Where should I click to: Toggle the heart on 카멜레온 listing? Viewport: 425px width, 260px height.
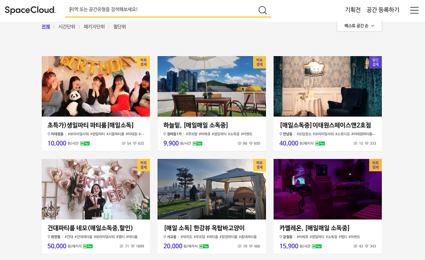pyautogui.click(x=366, y=246)
